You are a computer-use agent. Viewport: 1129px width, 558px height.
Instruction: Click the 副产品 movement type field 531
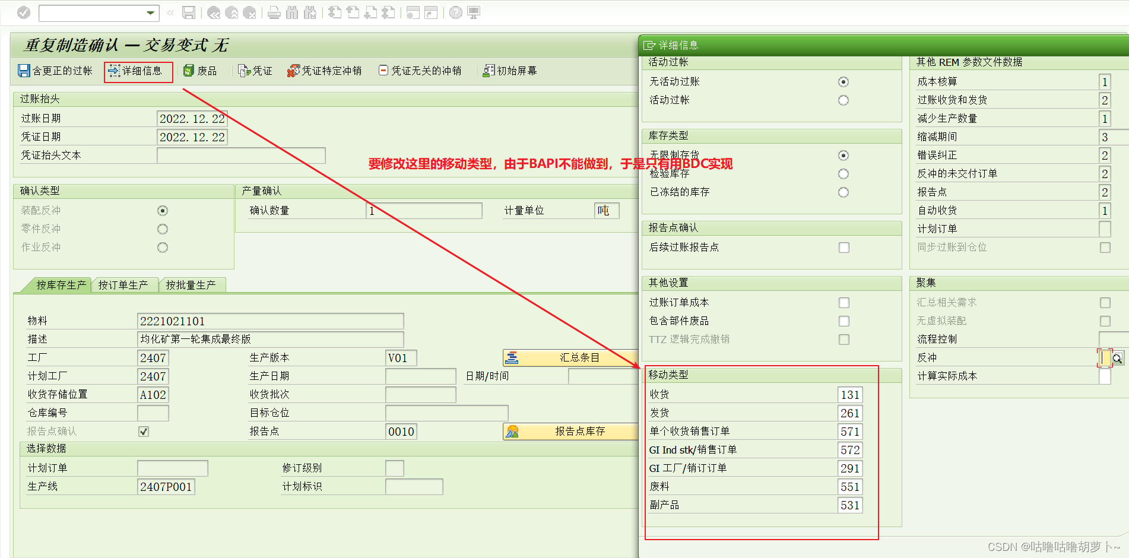click(850, 505)
